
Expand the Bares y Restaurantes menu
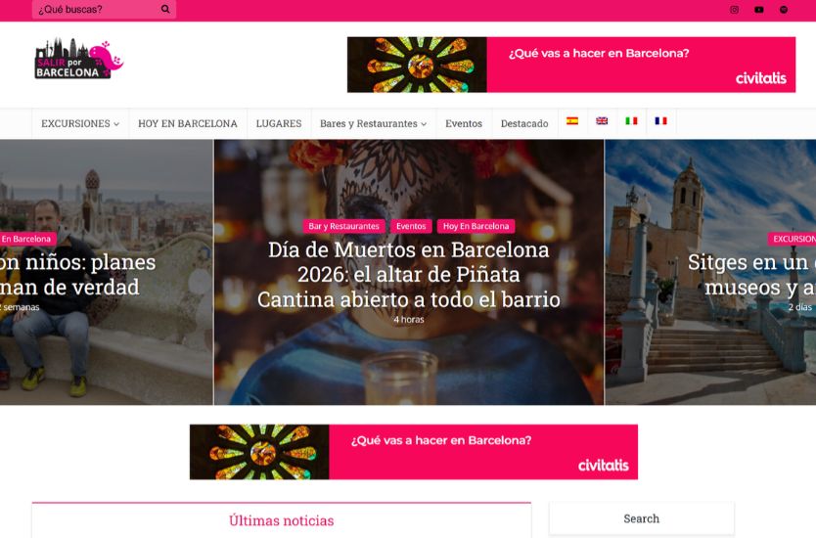click(x=373, y=124)
